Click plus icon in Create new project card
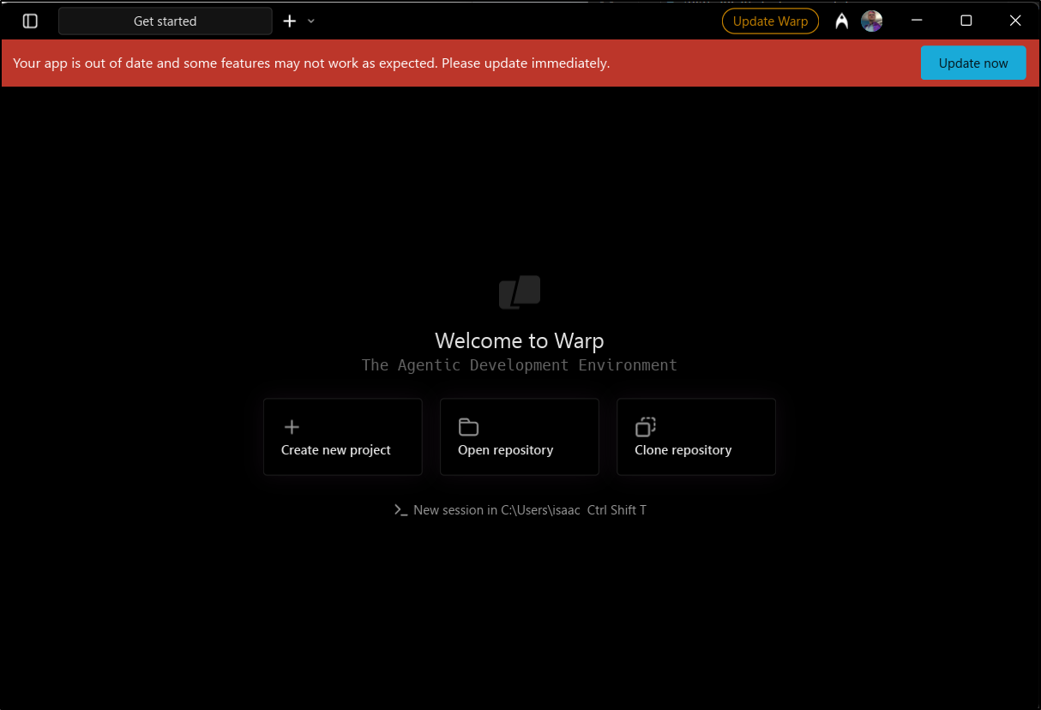 (x=292, y=427)
